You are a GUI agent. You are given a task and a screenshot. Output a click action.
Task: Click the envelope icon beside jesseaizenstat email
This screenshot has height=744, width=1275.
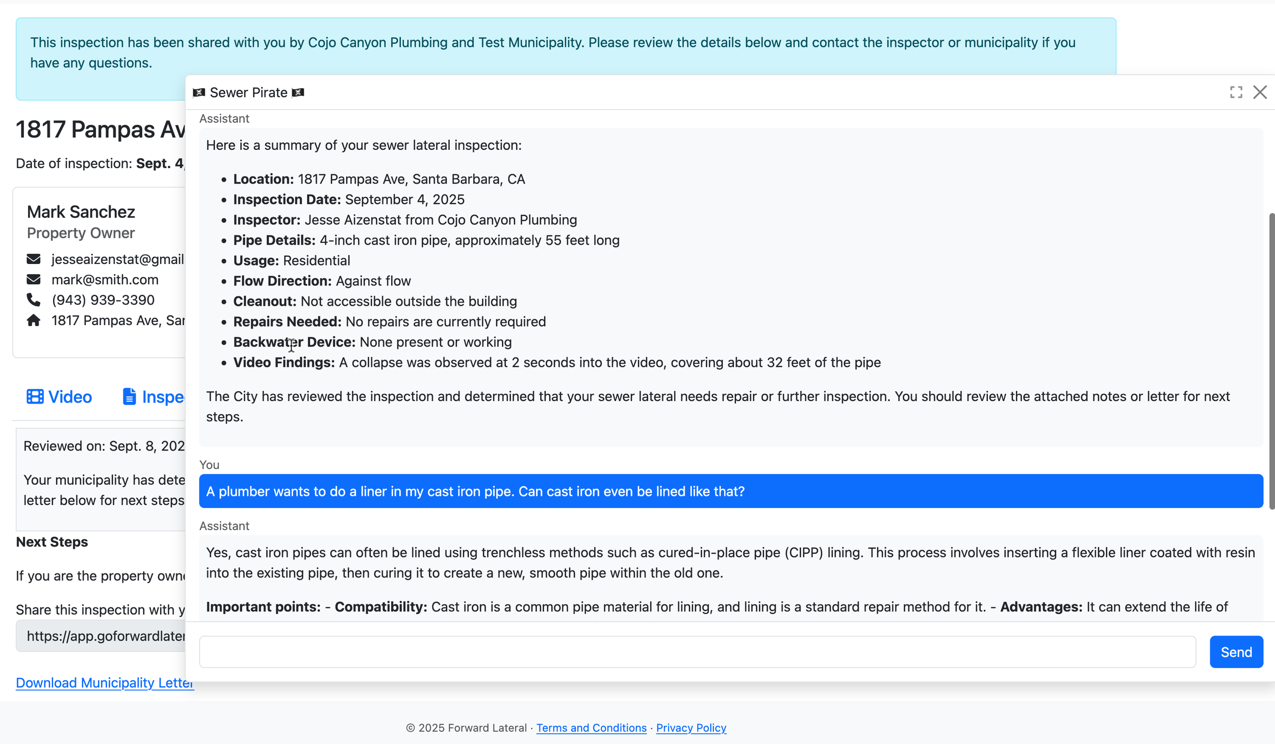click(34, 259)
